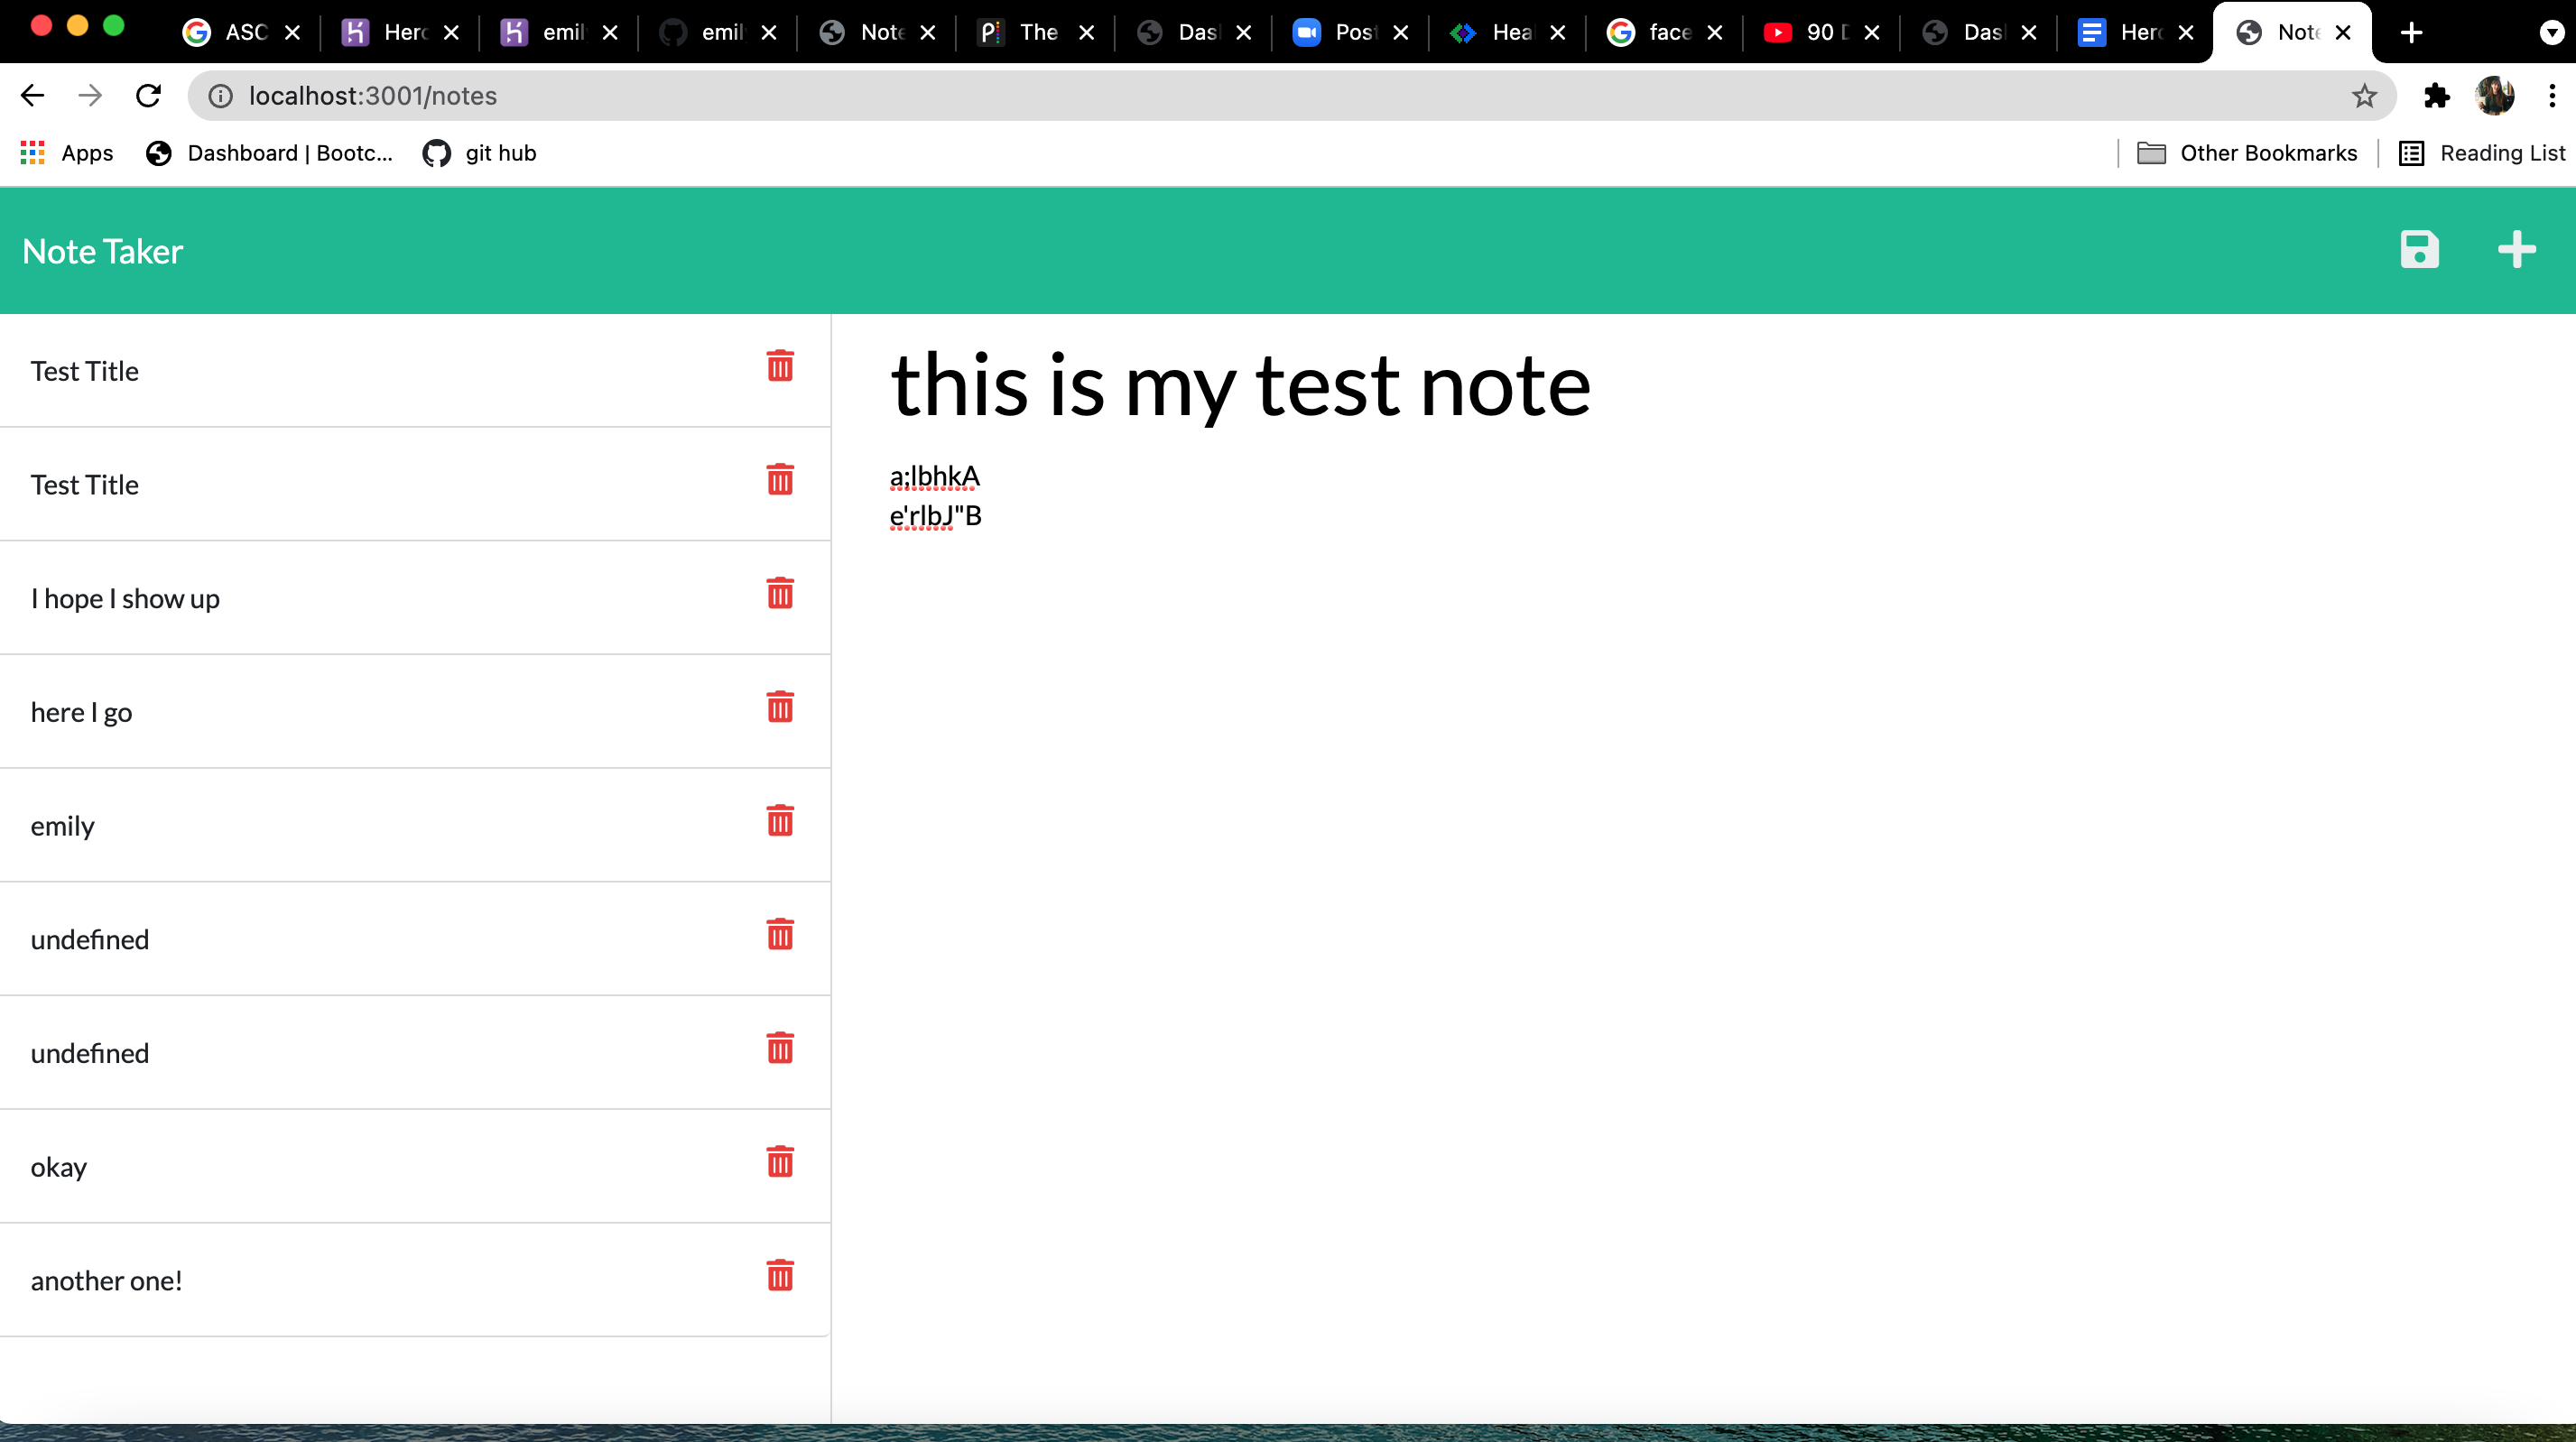Delete the 'I hope I show up' note
This screenshot has height=1442, width=2576.
779,594
